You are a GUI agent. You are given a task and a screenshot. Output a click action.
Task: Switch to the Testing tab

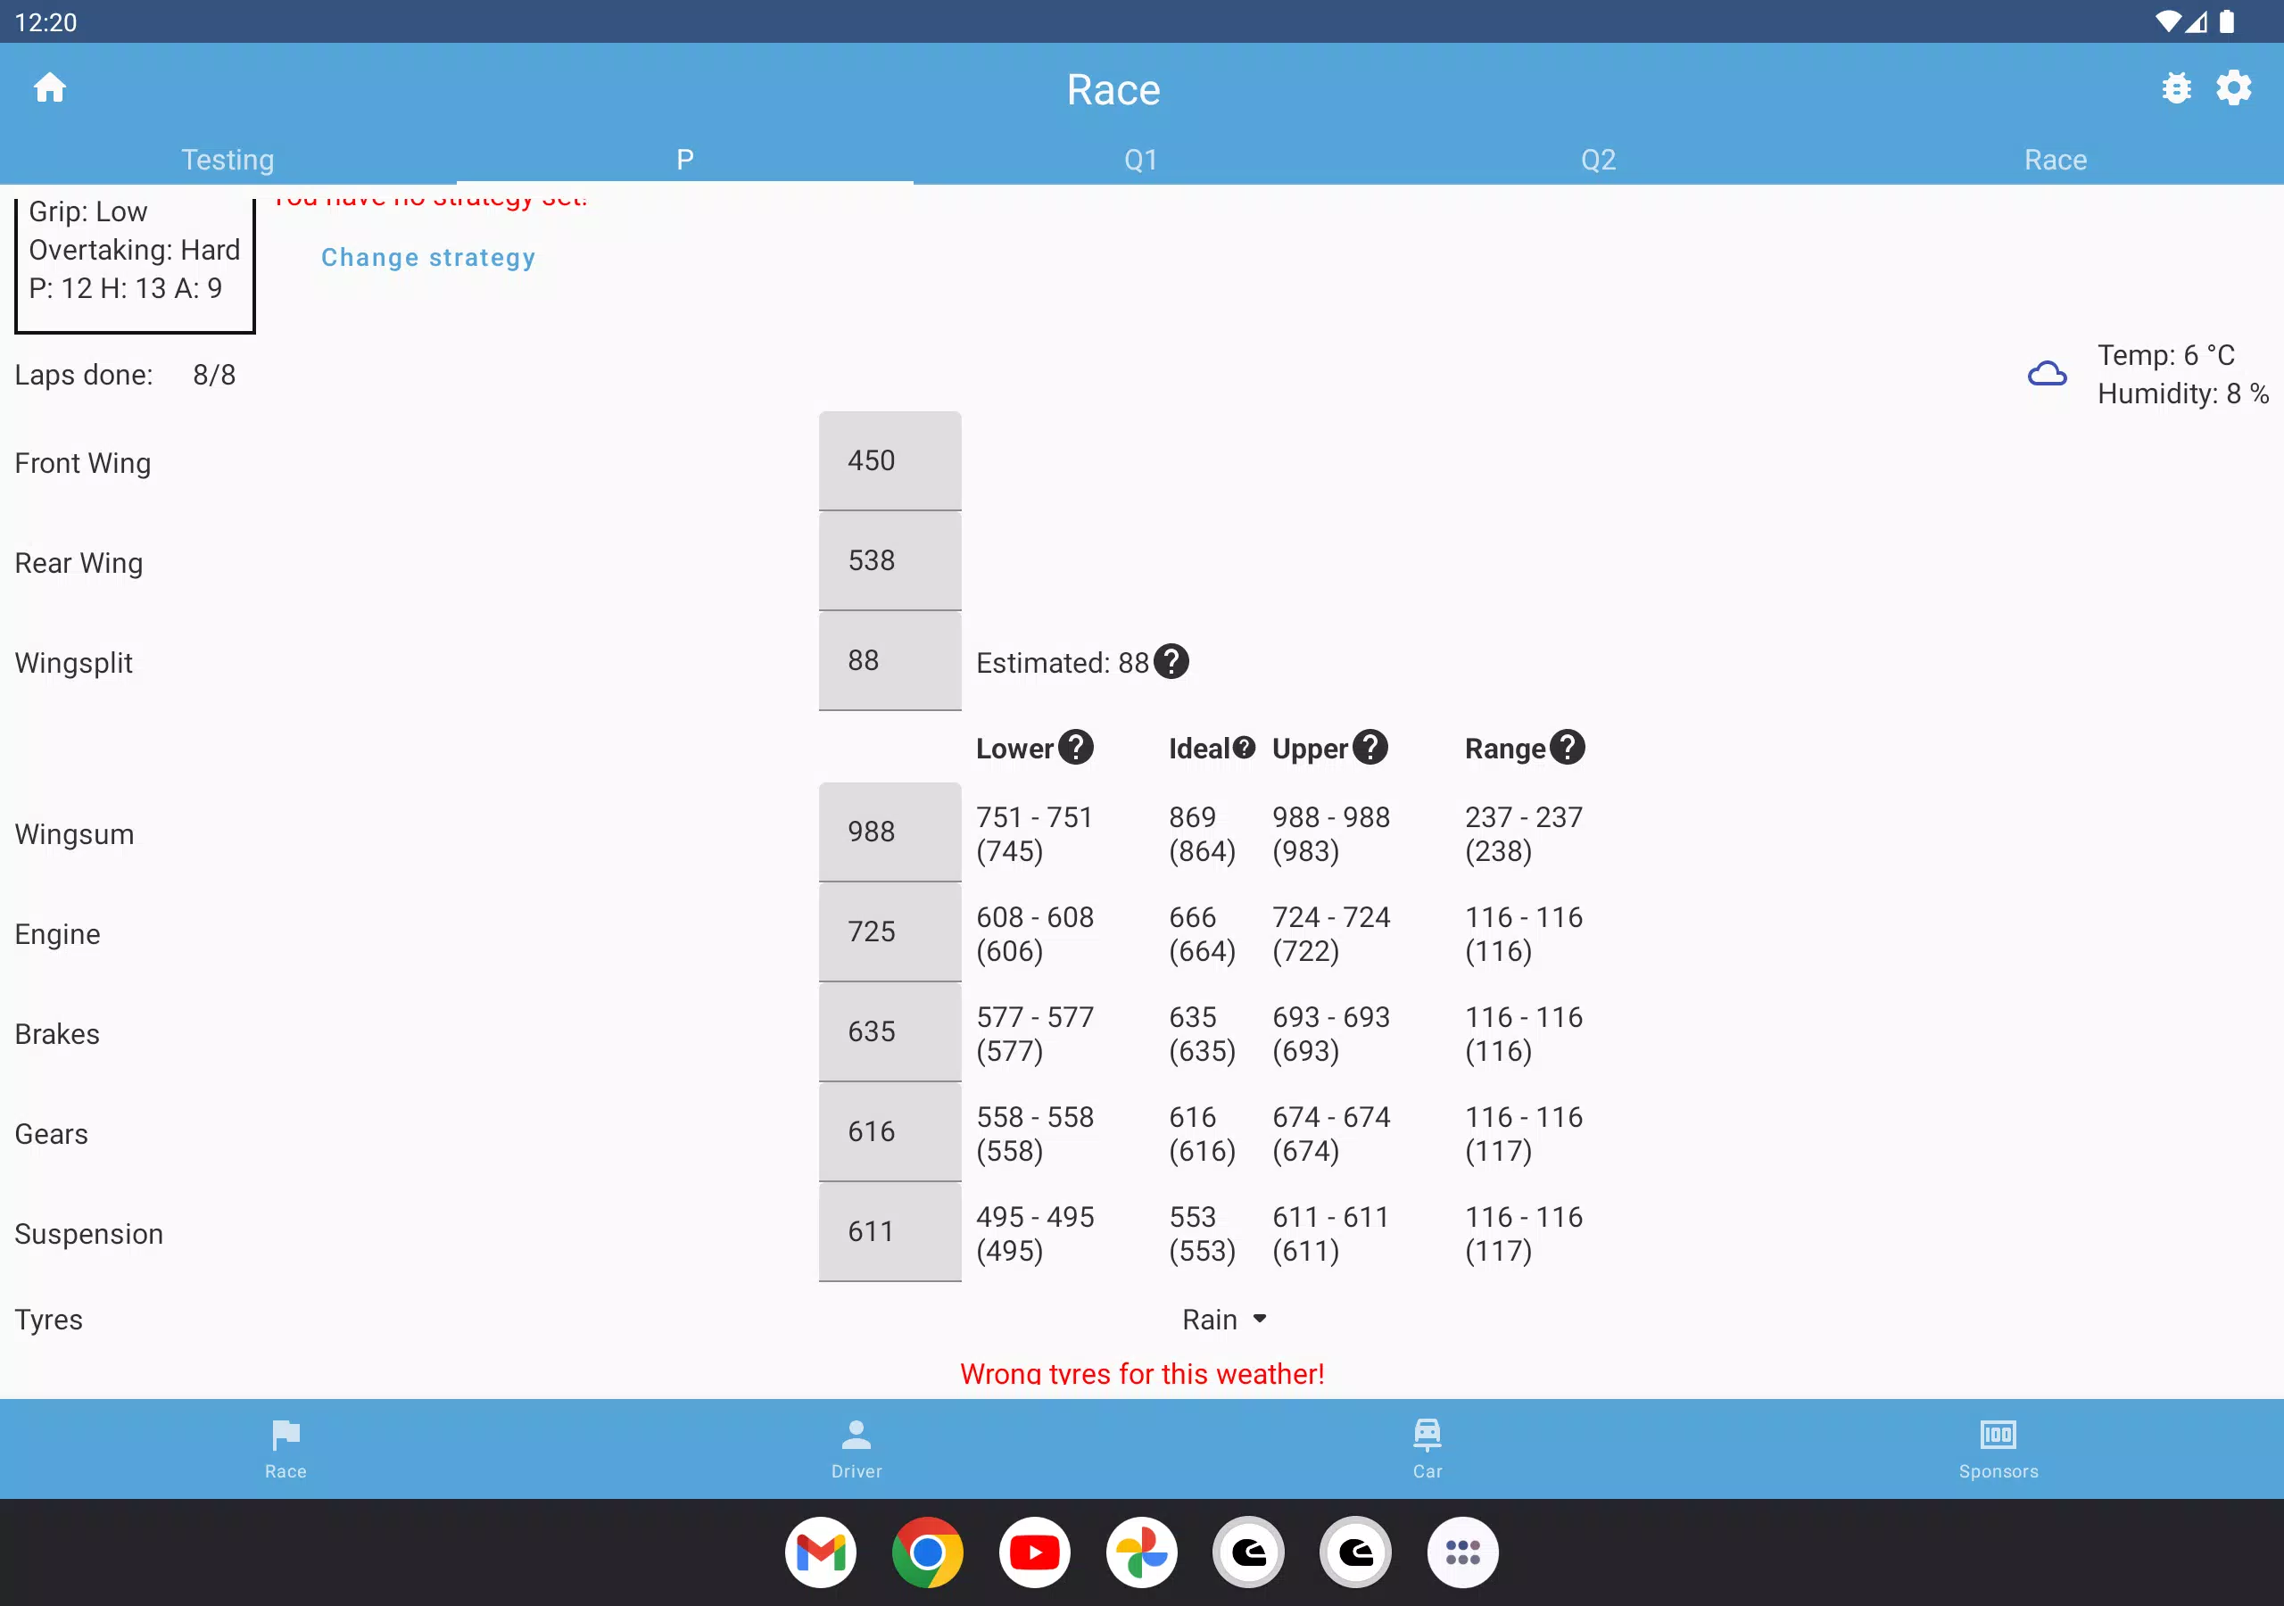(x=228, y=159)
